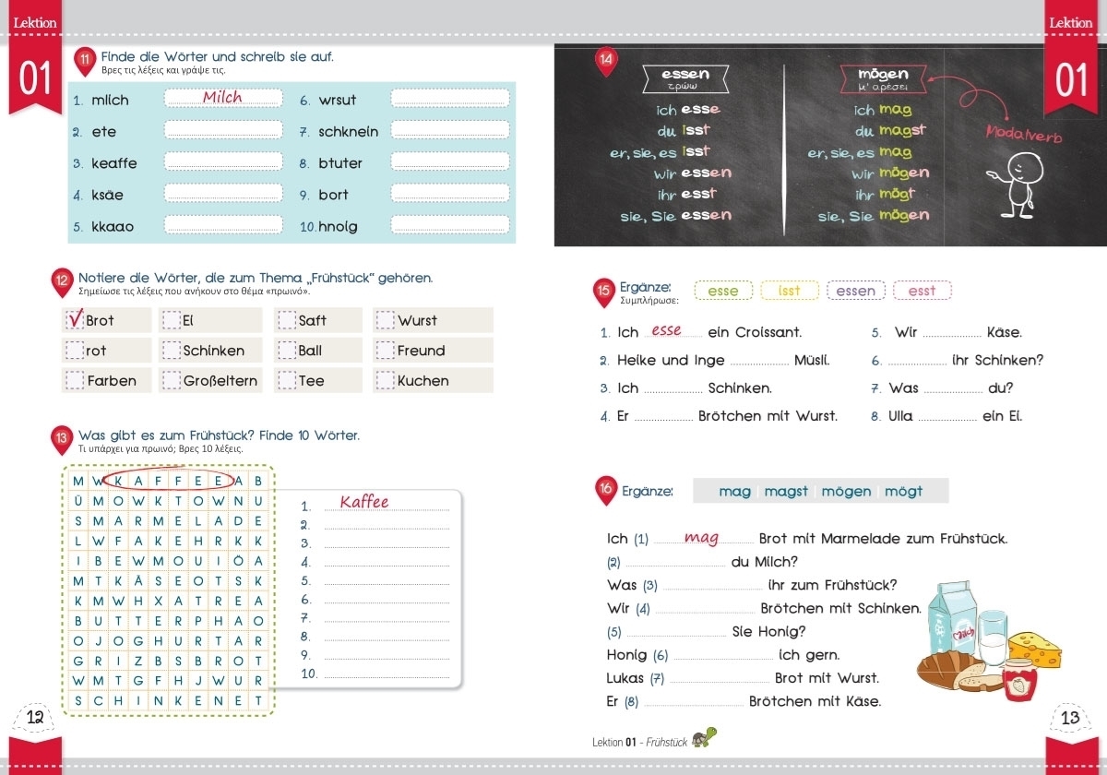Image resolution: width=1107 pixels, height=775 pixels.
Task: Click the exercise 16 number badge
Action: (605, 491)
